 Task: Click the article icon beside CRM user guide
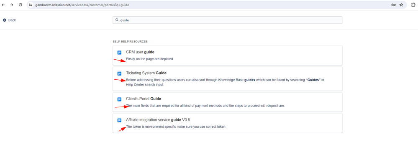coord(119,52)
